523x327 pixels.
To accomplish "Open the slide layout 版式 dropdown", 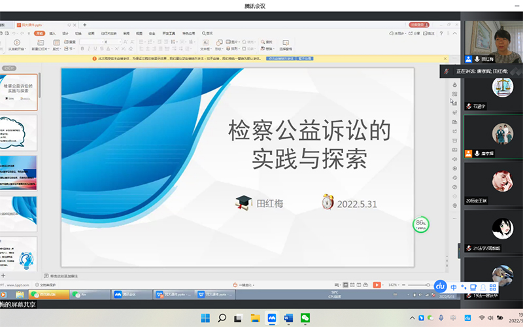I will (57, 48).
